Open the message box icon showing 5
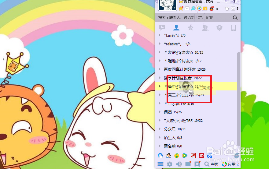The image size is (269, 169). click(x=234, y=9)
